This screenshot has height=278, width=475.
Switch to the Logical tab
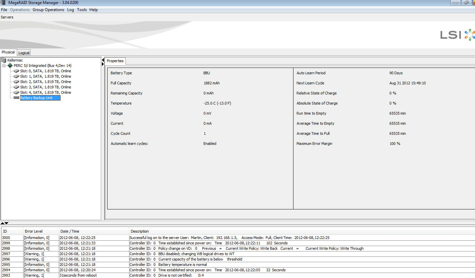(x=24, y=53)
